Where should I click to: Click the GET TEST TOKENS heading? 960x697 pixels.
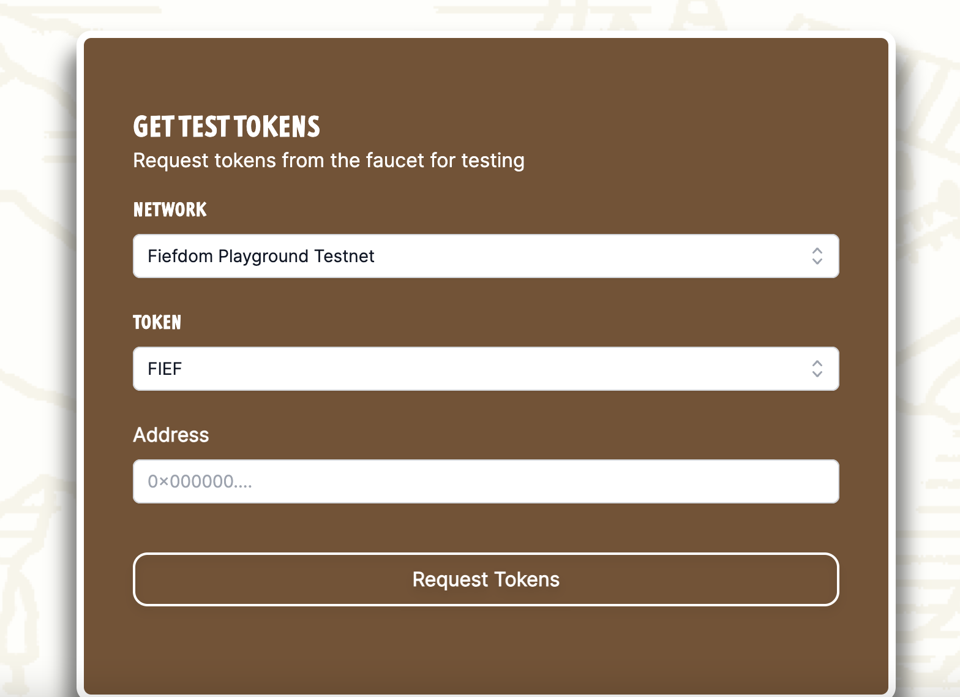[x=227, y=127]
